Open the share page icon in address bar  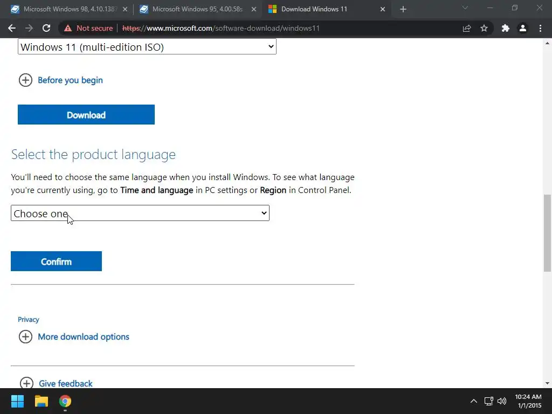[467, 28]
